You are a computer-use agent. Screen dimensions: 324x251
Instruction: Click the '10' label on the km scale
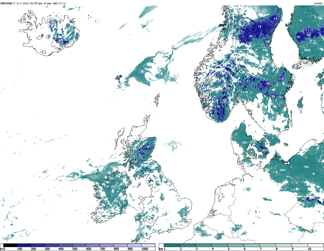[309, 249]
